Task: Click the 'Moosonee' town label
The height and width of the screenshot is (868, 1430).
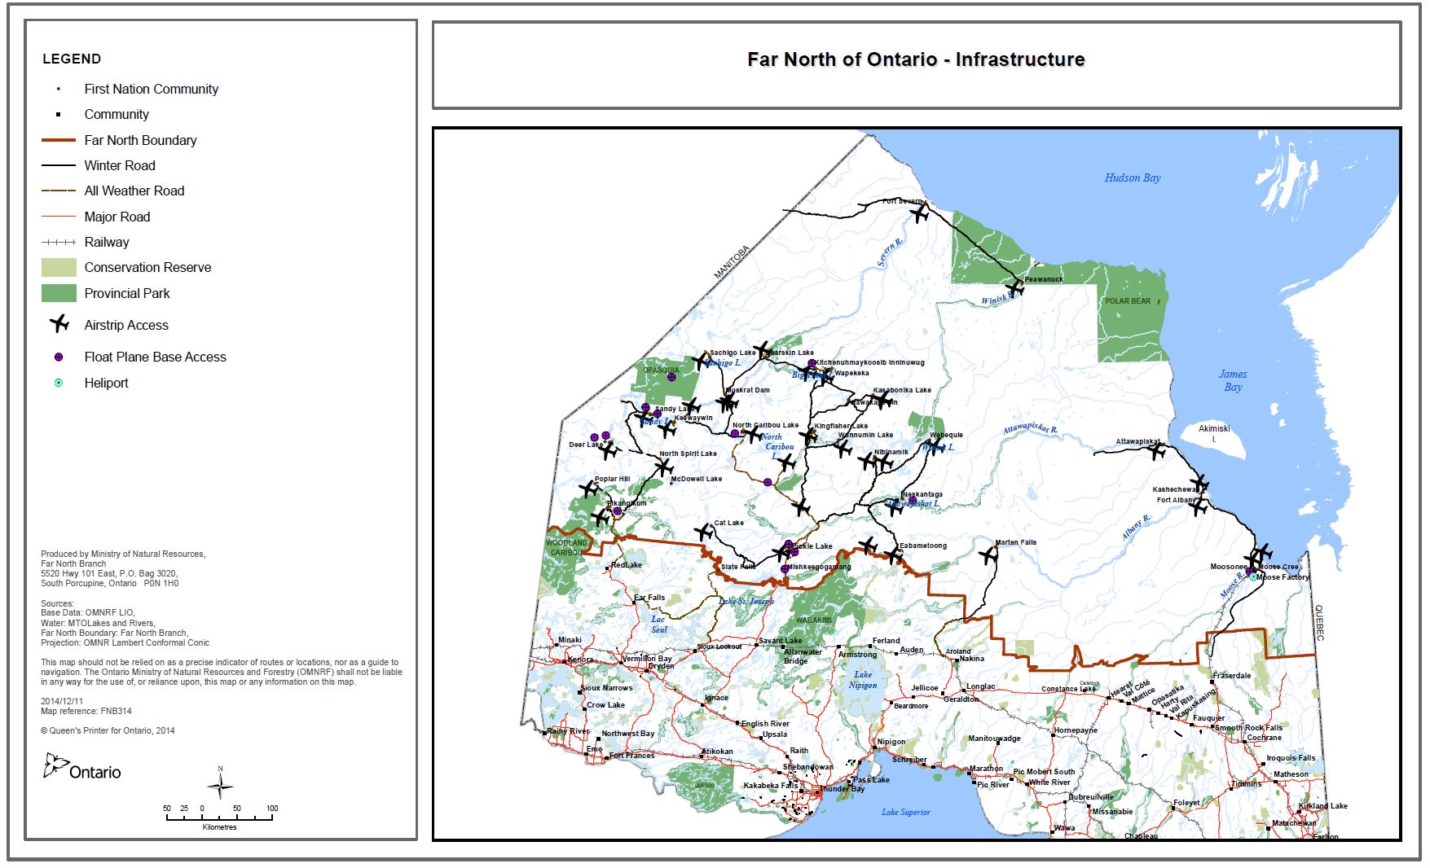Action: point(1229,567)
